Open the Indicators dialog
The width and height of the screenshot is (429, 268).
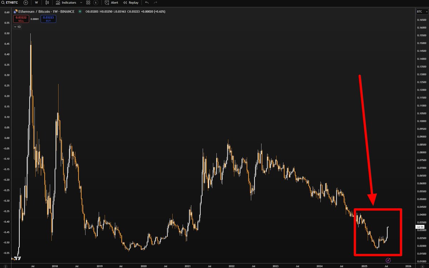[x=66, y=2]
